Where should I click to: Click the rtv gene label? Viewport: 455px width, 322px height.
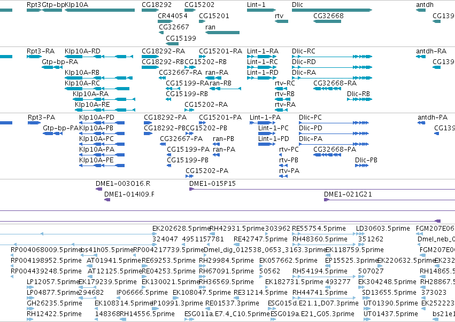pos(279,15)
